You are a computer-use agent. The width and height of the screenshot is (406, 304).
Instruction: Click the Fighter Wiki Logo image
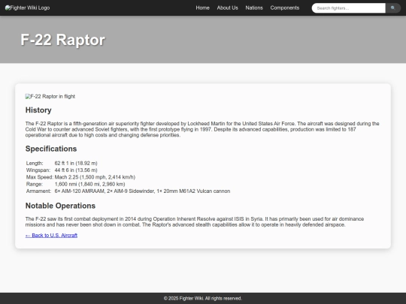click(x=28, y=8)
